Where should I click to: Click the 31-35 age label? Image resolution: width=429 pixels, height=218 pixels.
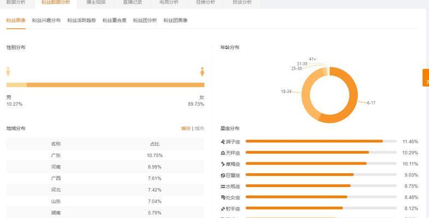302,64
